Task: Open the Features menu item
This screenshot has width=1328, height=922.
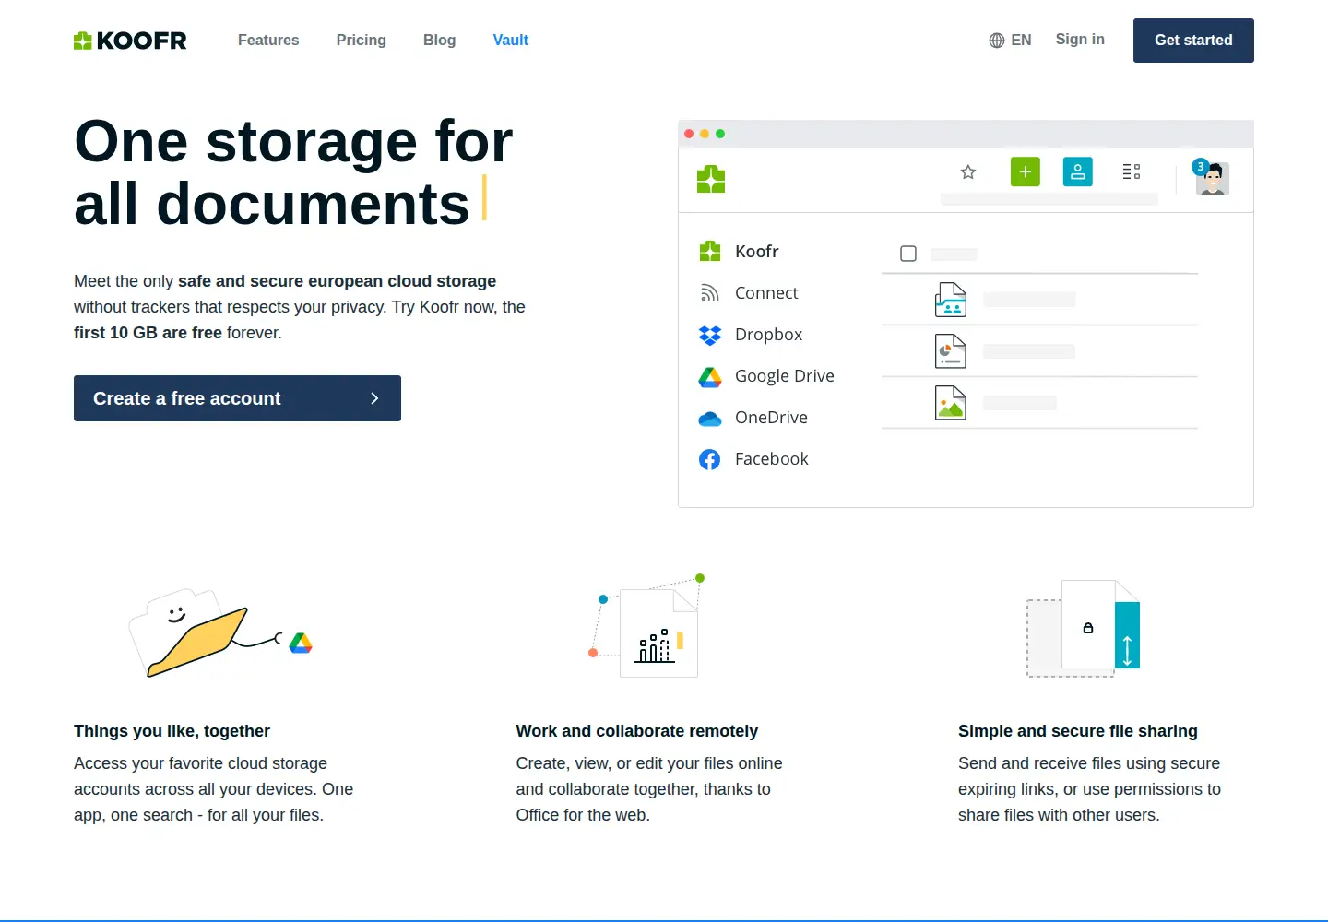Action: tap(268, 41)
